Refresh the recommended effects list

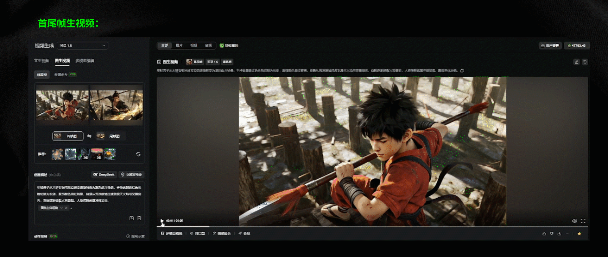click(x=138, y=154)
